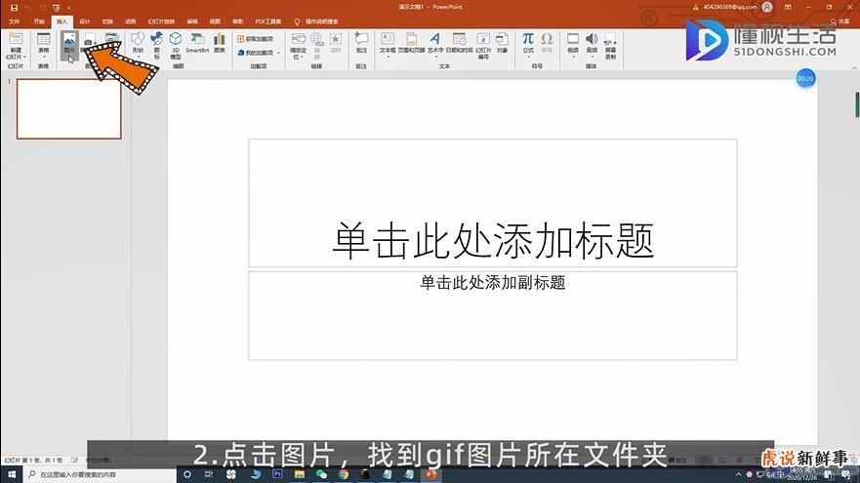Insert WordArt (艺术字)
The width and height of the screenshot is (860, 483).
click(435, 44)
